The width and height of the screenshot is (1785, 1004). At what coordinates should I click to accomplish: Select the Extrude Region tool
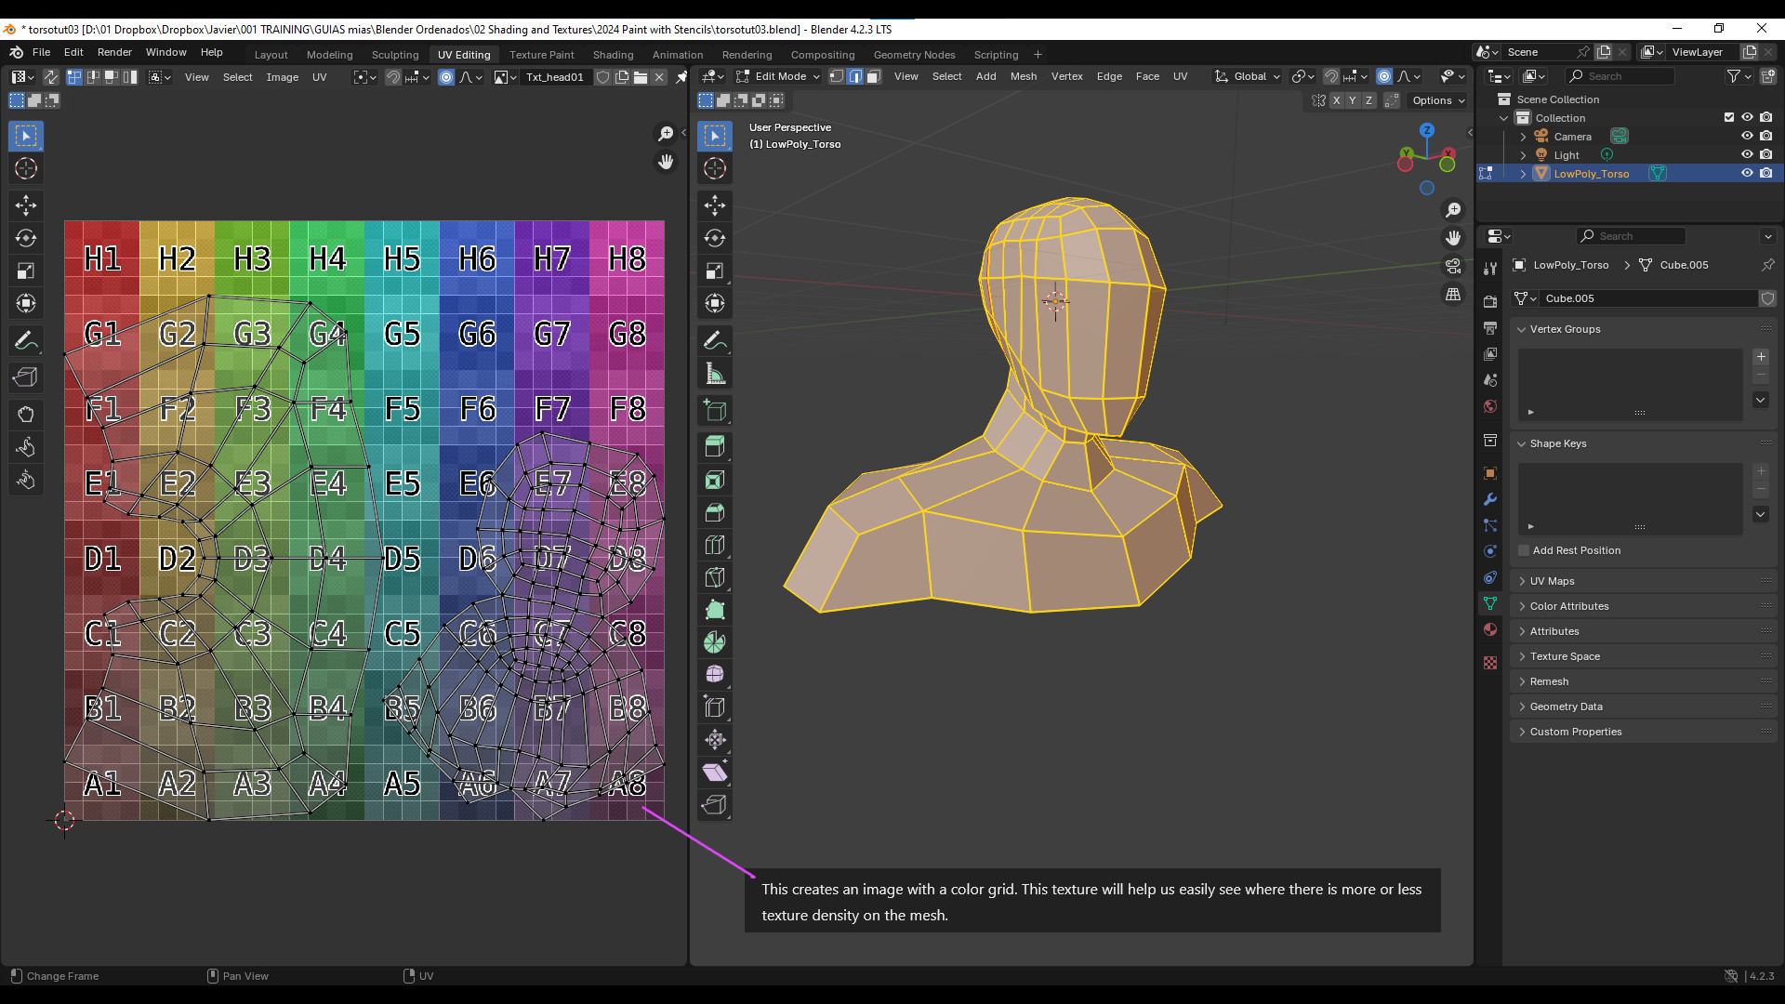(x=715, y=447)
